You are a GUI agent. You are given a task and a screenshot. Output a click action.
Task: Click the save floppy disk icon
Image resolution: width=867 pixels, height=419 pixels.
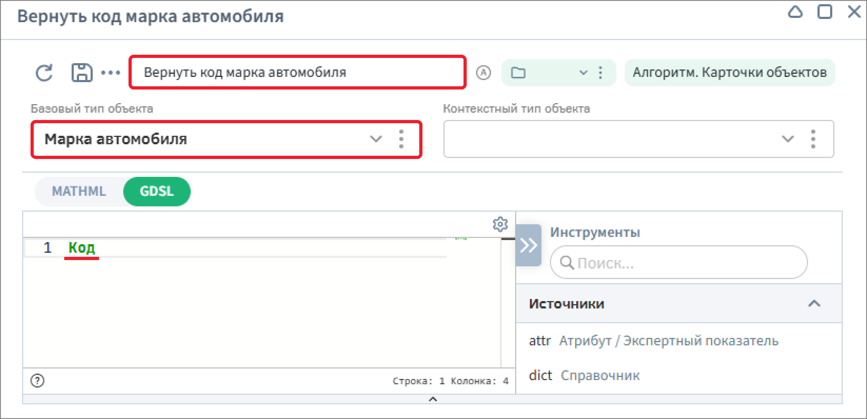coord(82,73)
